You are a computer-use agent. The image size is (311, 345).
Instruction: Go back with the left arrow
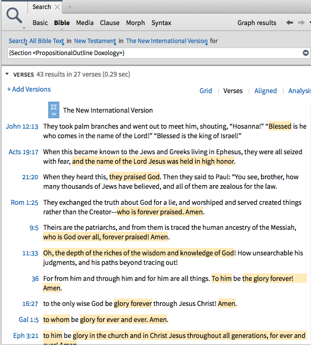click(289, 23)
